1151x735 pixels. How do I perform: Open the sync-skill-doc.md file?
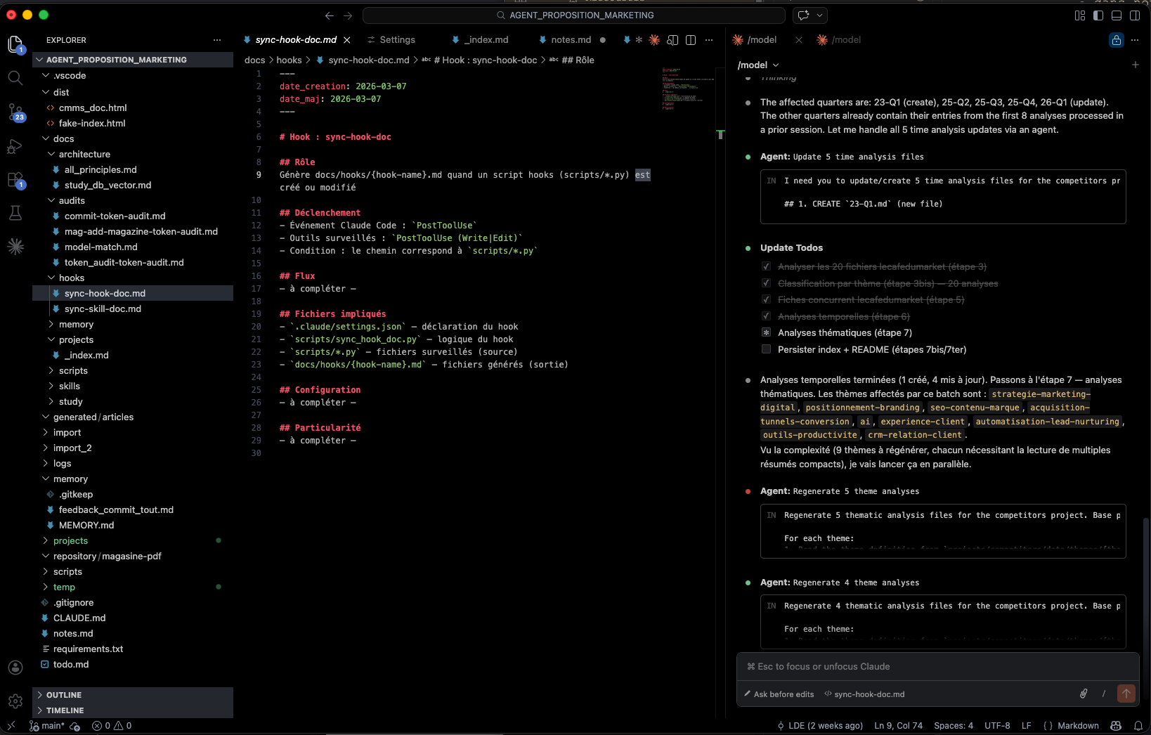point(103,308)
